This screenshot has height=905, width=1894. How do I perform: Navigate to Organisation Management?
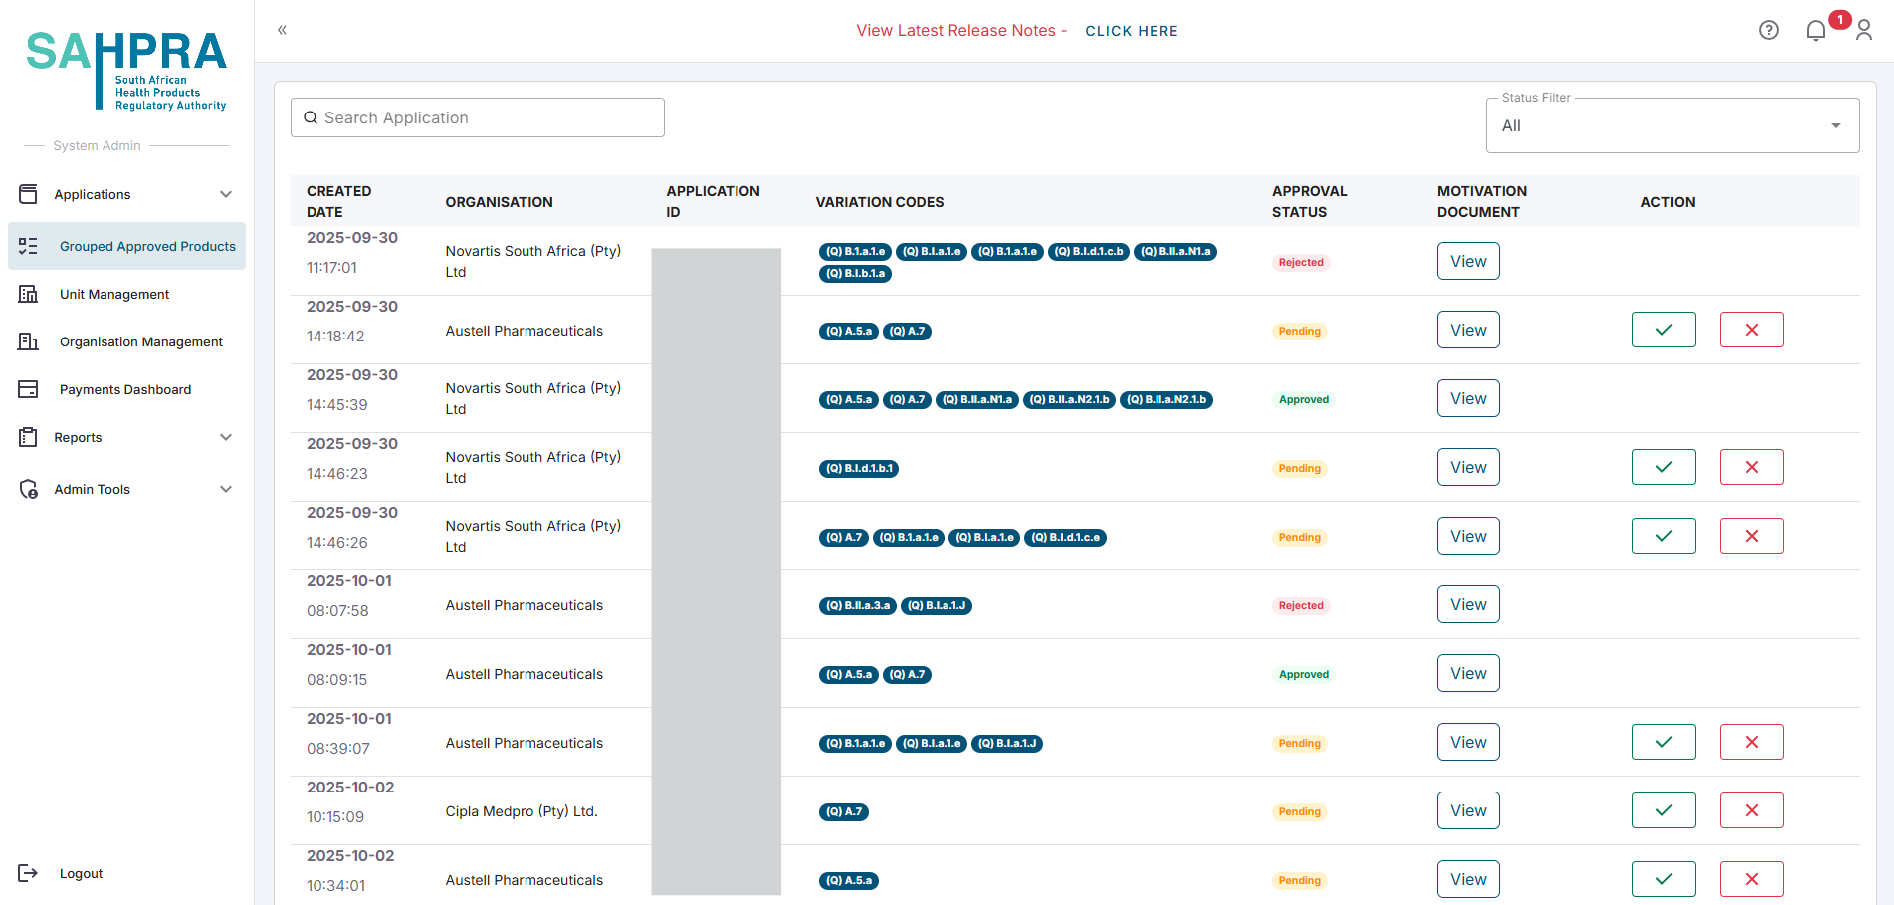[140, 341]
